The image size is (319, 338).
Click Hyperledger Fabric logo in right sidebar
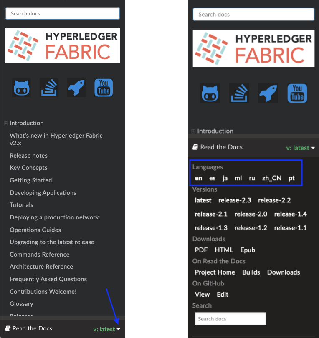pos(253,48)
